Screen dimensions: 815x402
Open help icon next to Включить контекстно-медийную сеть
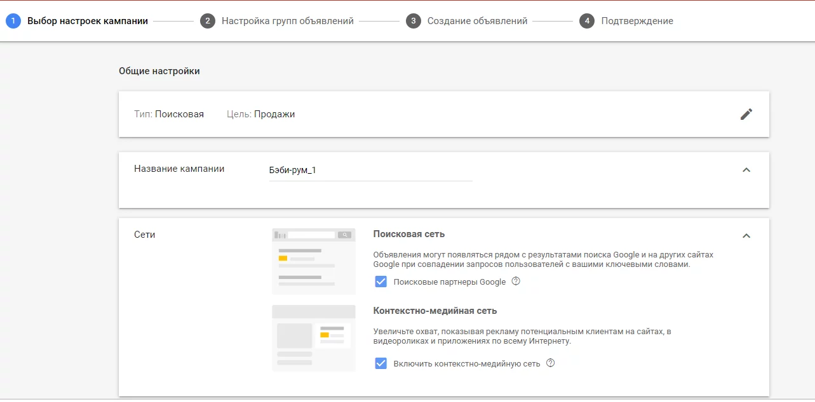click(x=551, y=363)
